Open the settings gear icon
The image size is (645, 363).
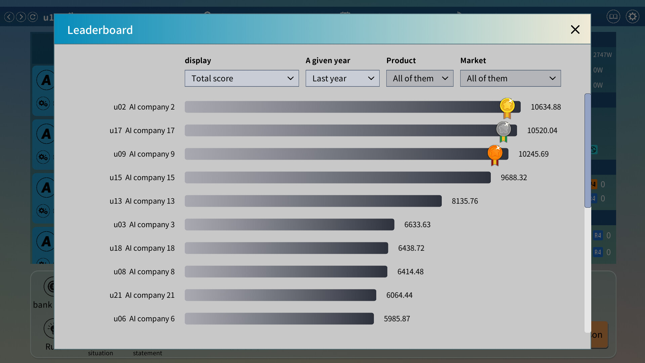[x=632, y=16]
